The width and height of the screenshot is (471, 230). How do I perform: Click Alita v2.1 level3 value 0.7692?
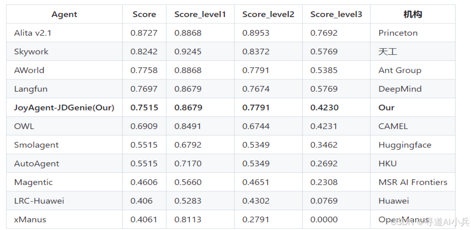coord(324,33)
